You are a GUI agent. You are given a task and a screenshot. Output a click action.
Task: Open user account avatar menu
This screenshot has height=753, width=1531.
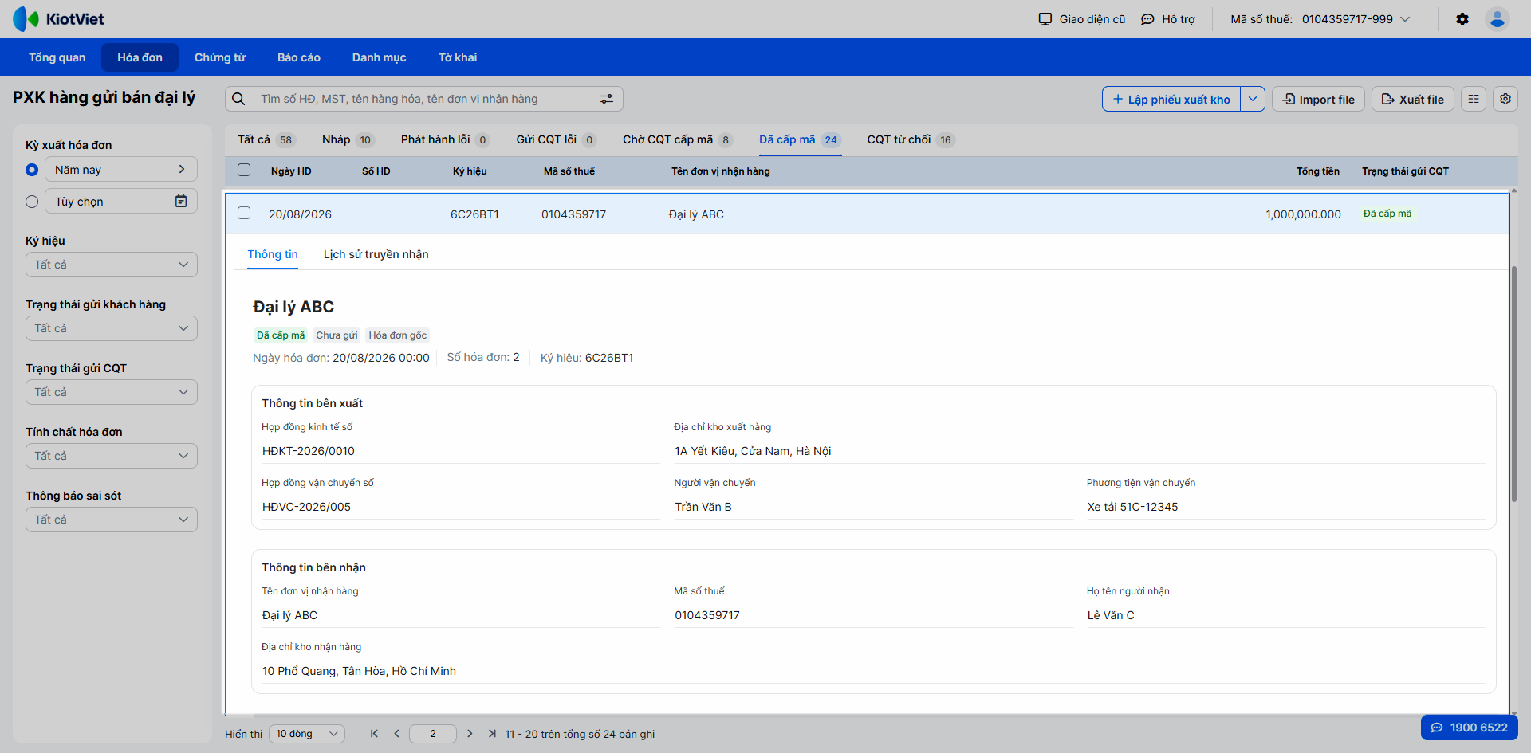pyautogui.click(x=1498, y=19)
